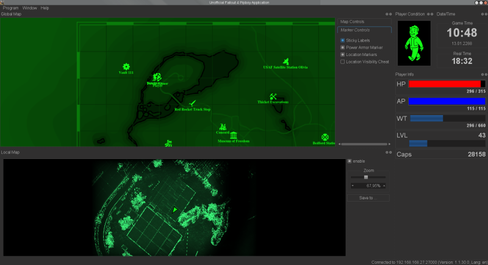Click the Zoom slider handle

coord(366,177)
